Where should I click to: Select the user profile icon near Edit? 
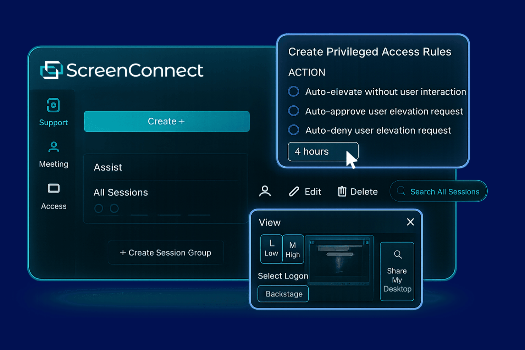[x=265, y=191]
